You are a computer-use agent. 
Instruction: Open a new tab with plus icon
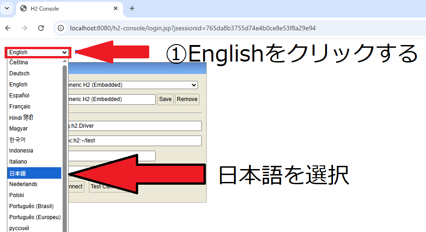[132, 8]
